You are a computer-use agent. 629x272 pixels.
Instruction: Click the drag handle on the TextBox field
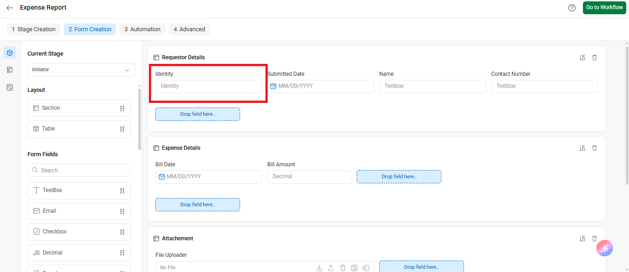(122, 191)
